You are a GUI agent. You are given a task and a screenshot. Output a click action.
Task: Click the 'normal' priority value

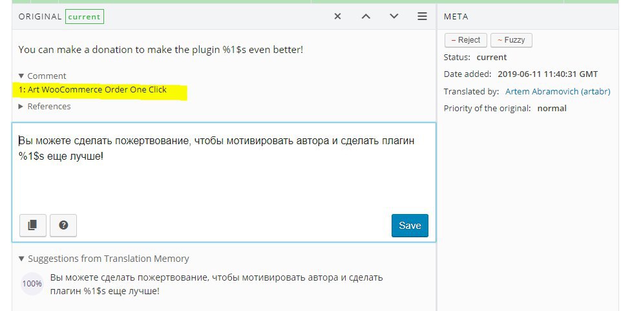coord(552,109)
